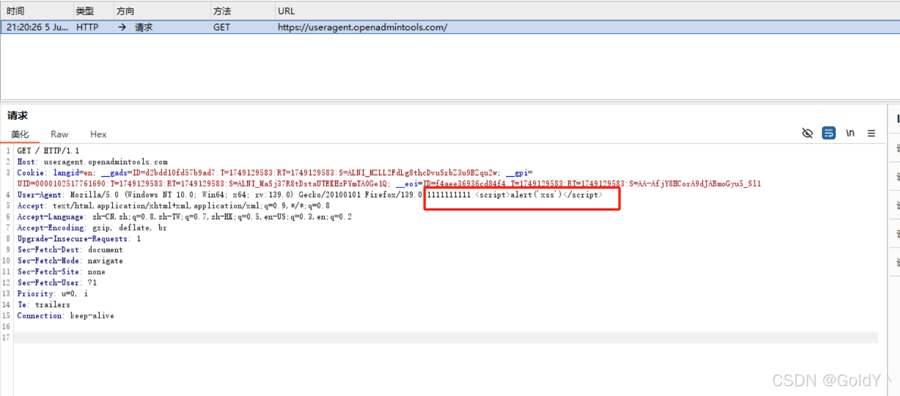Click the HTTP type cell
The image size is (900, 396).
[87, 27]
